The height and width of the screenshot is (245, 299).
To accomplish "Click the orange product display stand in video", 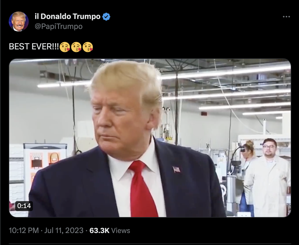I will click(x=45, y=168).
